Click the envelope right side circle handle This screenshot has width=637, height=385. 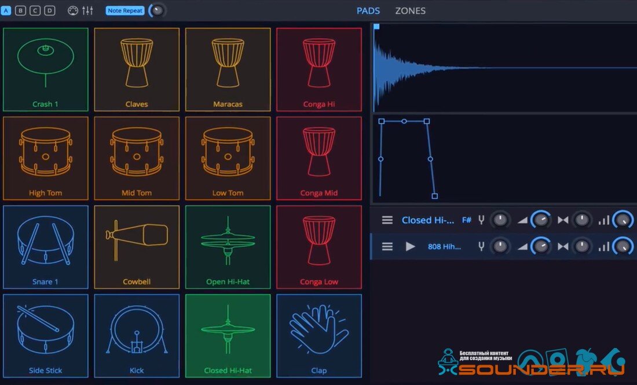click(x=430, y=159)
